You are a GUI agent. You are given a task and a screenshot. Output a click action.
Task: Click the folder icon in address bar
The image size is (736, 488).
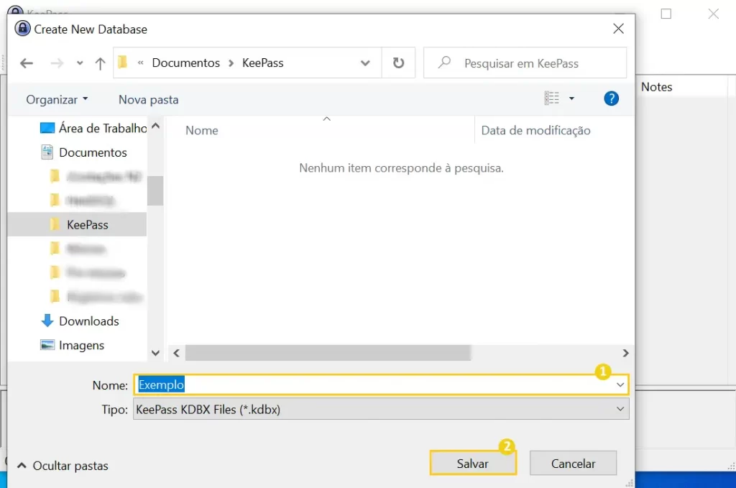(x=122, y=63)
